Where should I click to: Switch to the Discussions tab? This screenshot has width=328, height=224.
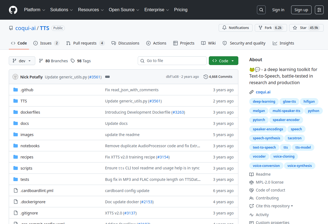click(125, 43)
